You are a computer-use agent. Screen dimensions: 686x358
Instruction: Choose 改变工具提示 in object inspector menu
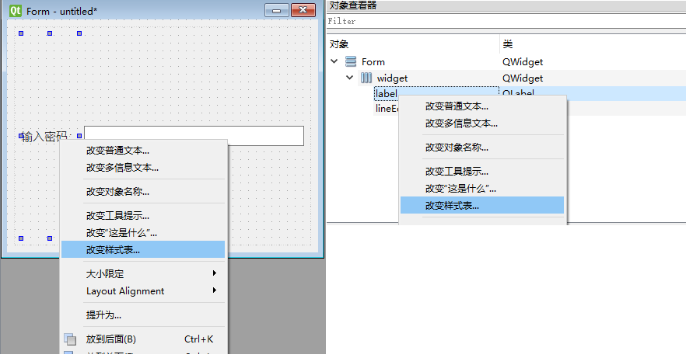point(482,172)
